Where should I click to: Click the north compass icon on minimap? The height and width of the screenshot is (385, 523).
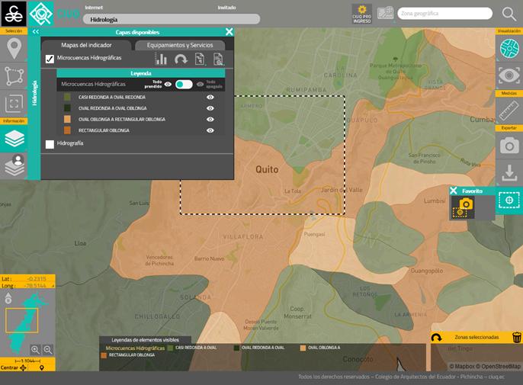click(8, 299)
